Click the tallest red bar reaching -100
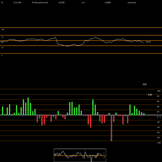 [111, 128]
